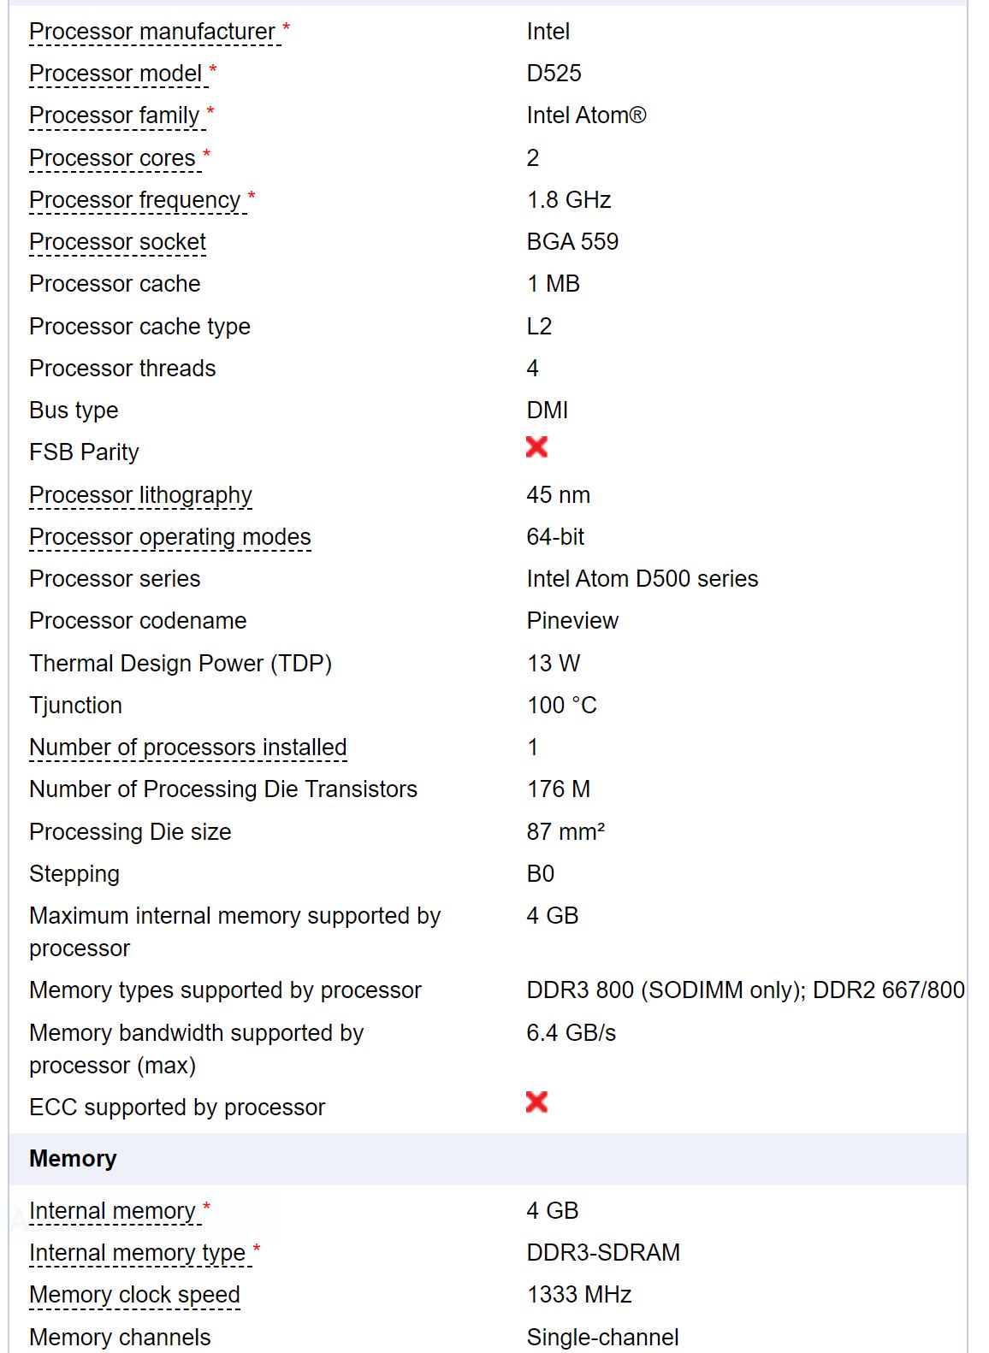
Task: Click the Processor model term link
Action: [115, 74]
